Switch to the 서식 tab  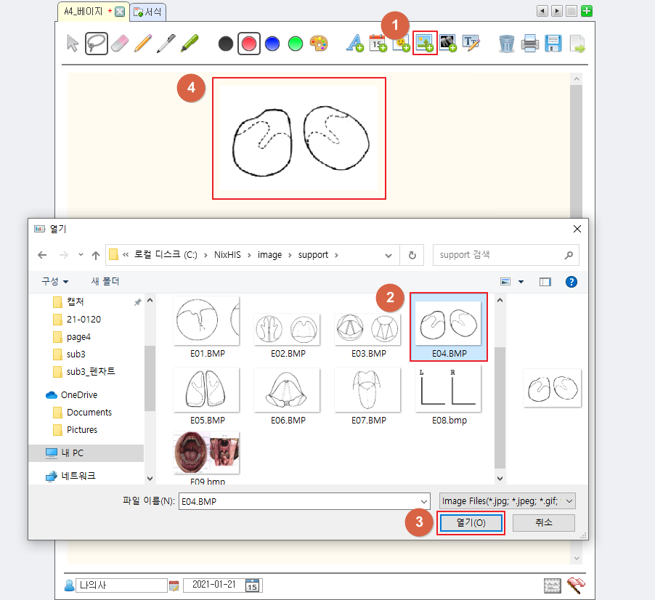[x=148, y=12]
